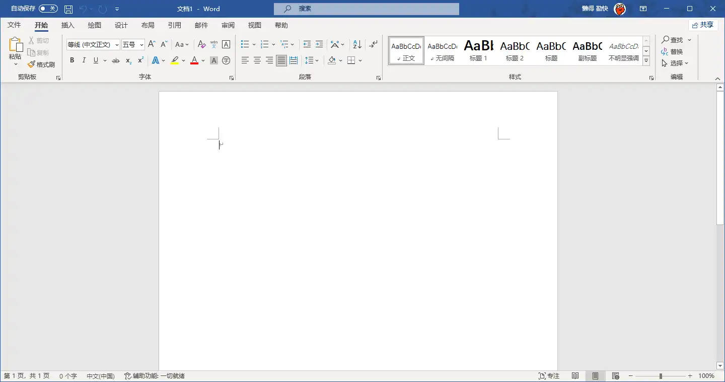
Task: Align text to the right
Action: (269, 60)
